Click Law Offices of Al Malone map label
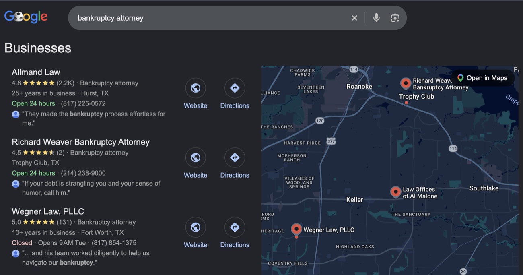Screen dimensions: 523x275 coord(420,193)
